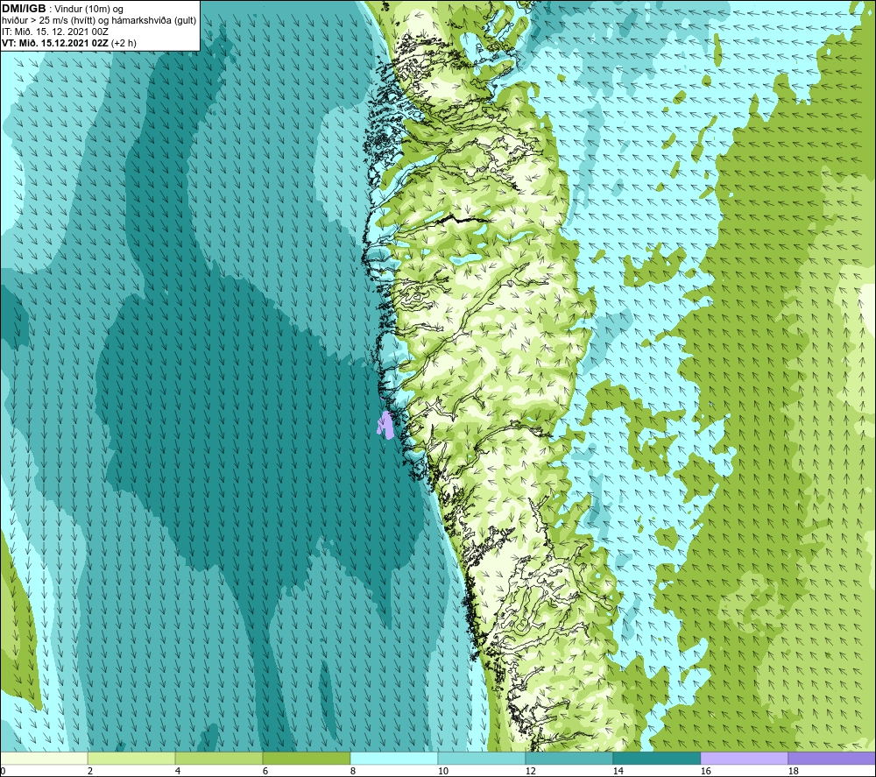
Task: Click the scale label '12' under the legend
Action: [530, 771]
